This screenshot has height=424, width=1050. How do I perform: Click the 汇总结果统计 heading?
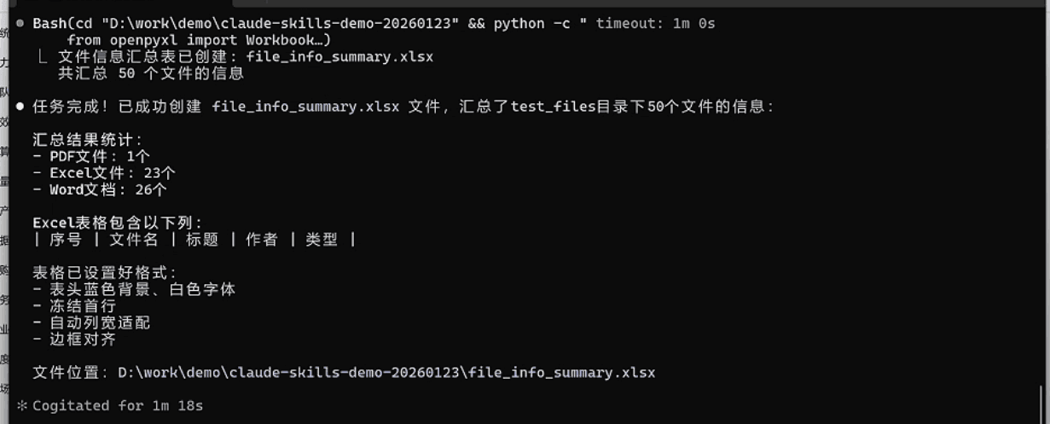tap(88, 140)
